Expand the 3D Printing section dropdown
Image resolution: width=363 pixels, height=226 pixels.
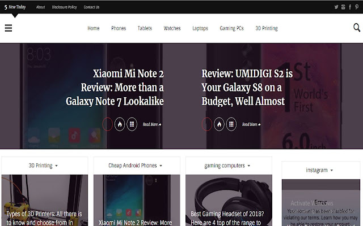tap(44, 166)
